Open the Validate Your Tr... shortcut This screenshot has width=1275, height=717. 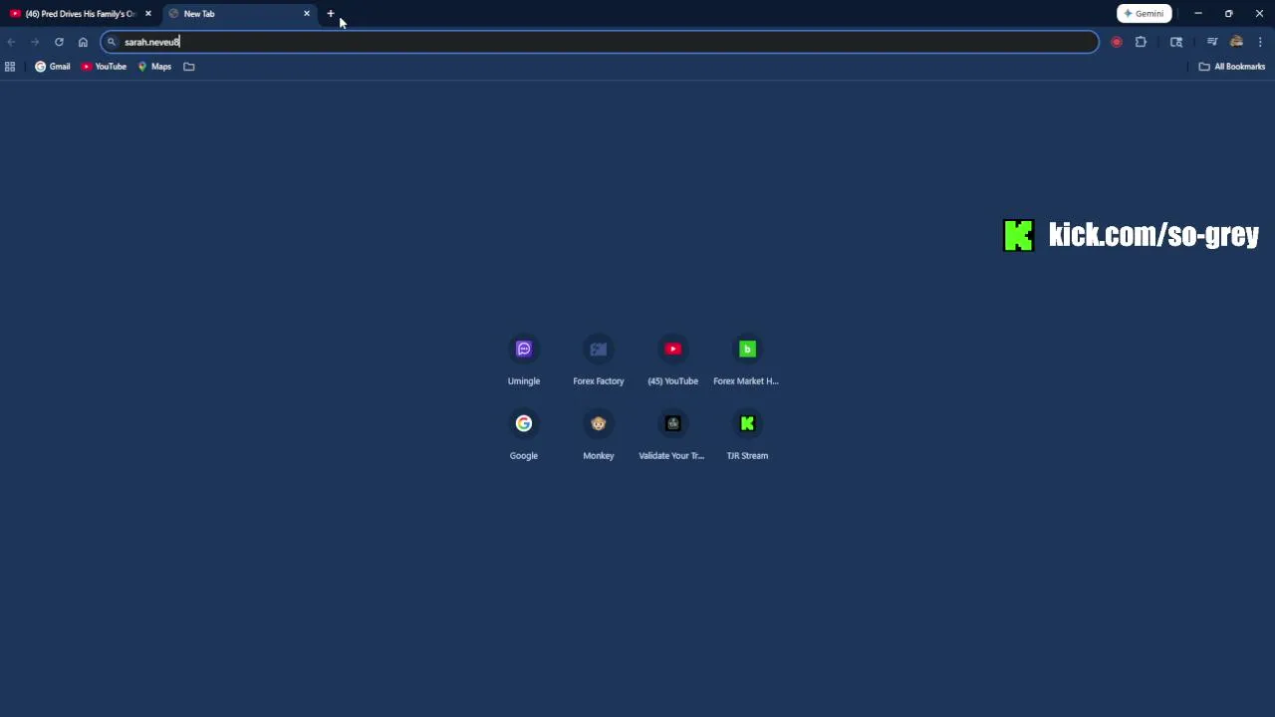point(672,434)
